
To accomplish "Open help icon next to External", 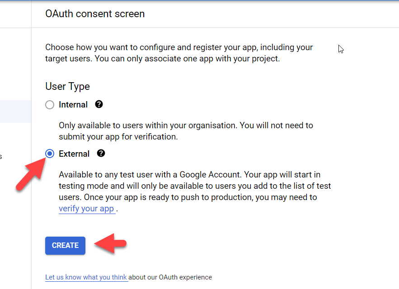I will [101, 154].
